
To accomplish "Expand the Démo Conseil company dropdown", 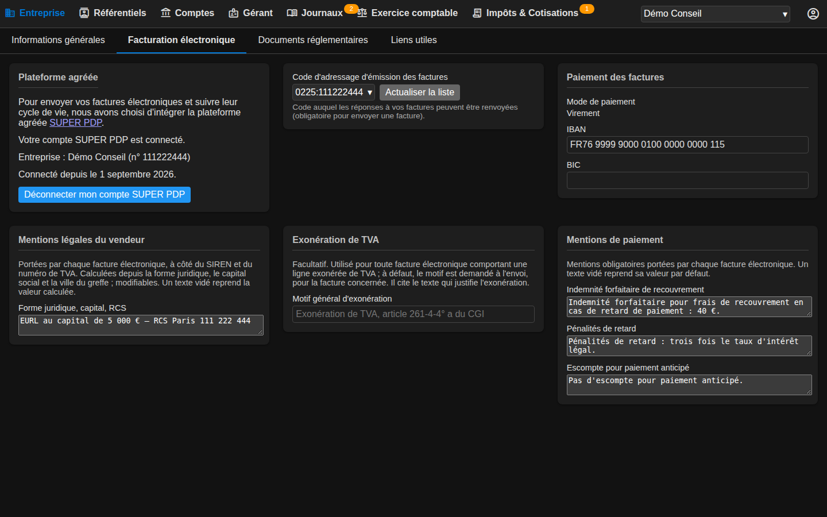I will (715, 14).
